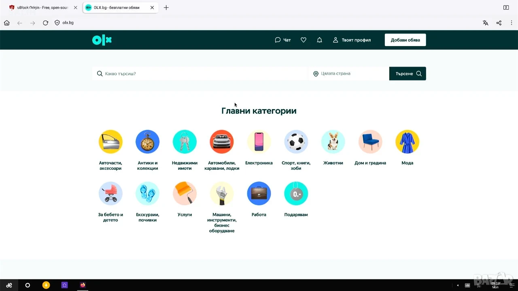Switch to the uBlock Origin browser tab
This screenshot has height=291, width=518.
pyautogui.click(x=43, y=8)
